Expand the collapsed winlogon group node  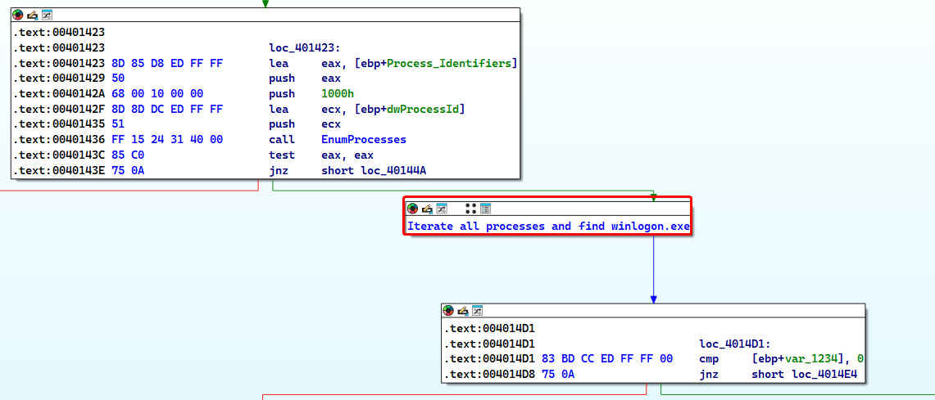[x=485, y=209]
